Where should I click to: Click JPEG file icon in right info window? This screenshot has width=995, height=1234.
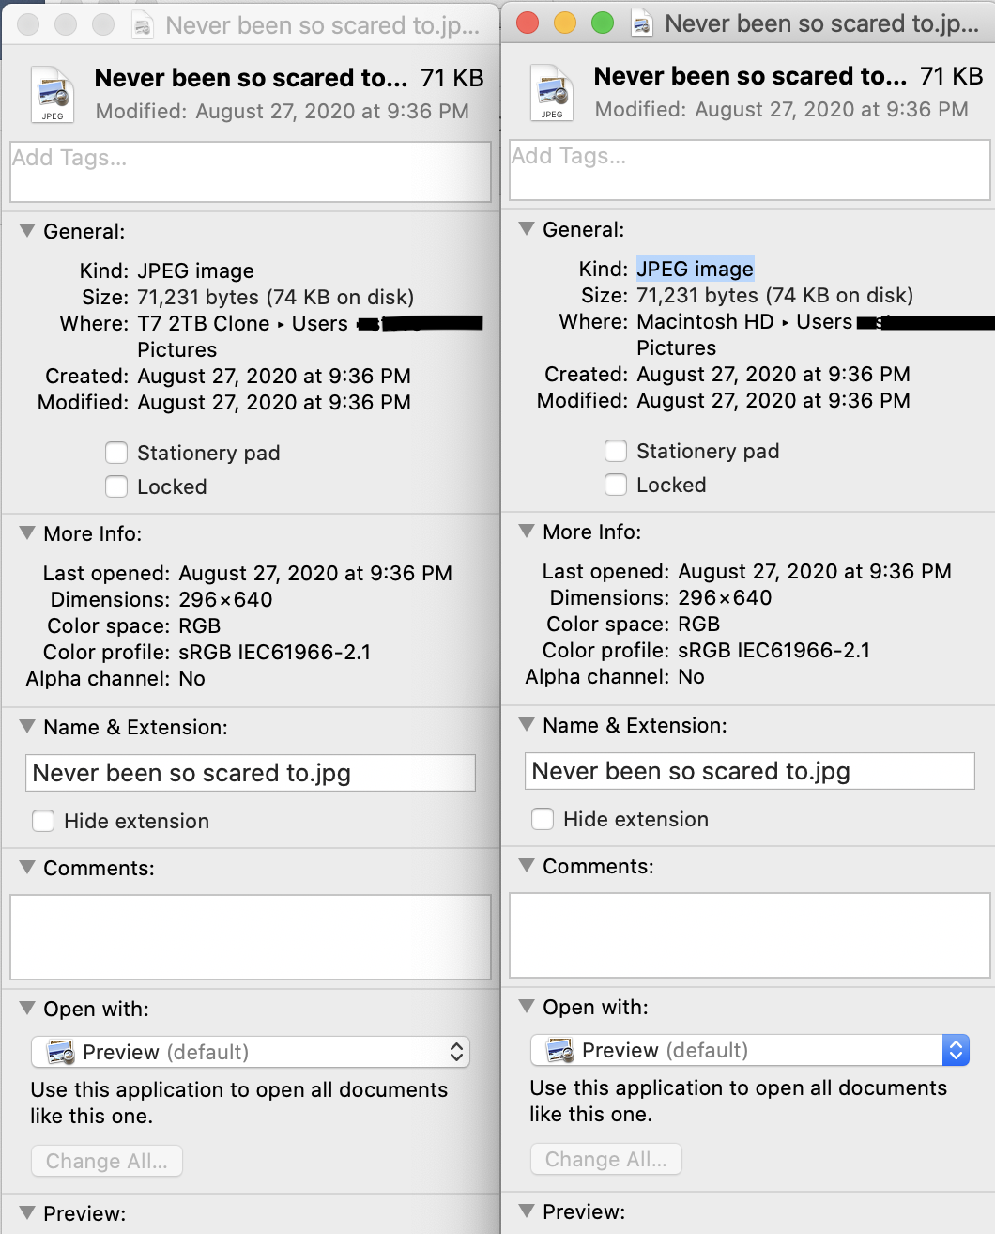coord(552,93)
